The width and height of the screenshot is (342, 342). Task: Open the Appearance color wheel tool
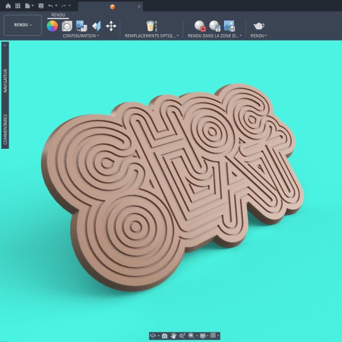click(52, 26)
